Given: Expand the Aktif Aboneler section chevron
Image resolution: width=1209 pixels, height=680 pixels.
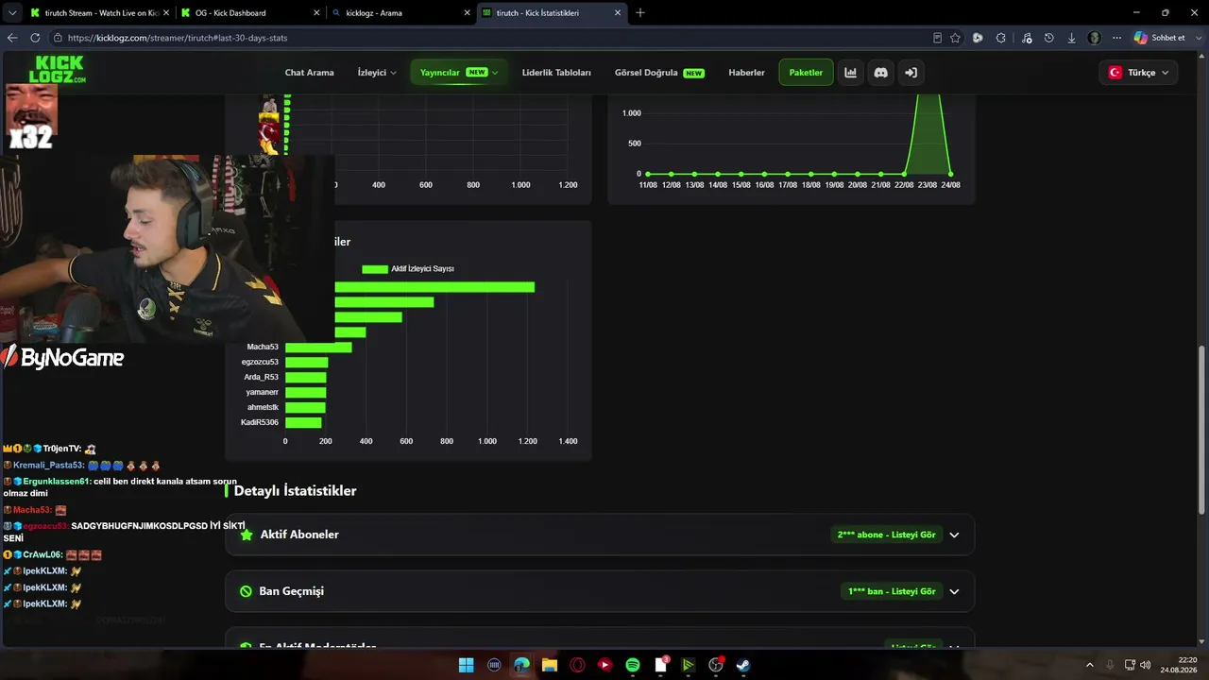Looking at the screenshot, I should [954, 535].
